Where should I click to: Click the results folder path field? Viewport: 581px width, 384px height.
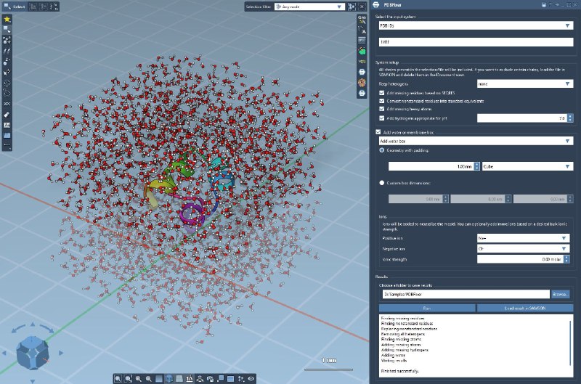tap(466, 294)
